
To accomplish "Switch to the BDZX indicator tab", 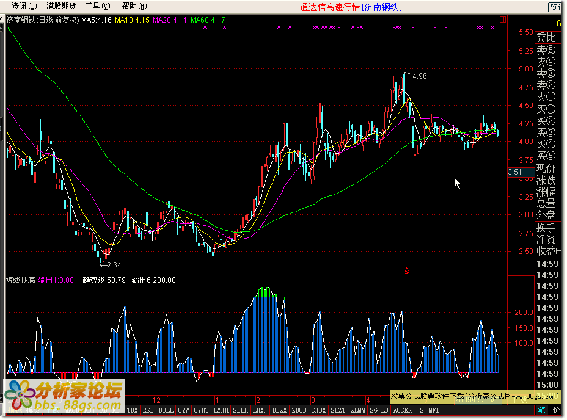I will pyautogui.click(x=279, y=410).
